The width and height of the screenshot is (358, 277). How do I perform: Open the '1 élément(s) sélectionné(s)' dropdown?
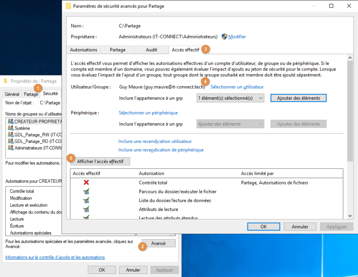pos(230,98)
